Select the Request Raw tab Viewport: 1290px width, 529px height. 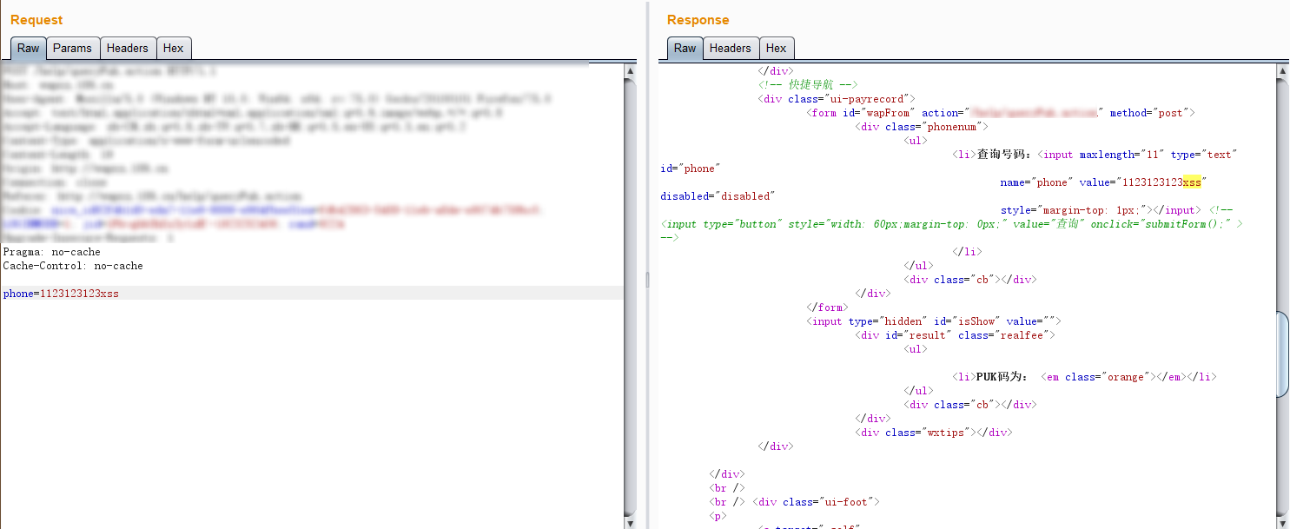coord(28,49)
